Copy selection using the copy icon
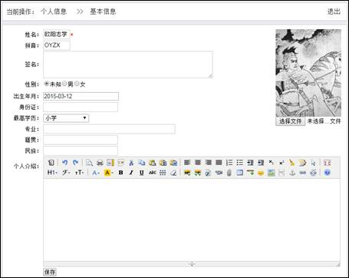349x278 pixels. tap(142, 163)
